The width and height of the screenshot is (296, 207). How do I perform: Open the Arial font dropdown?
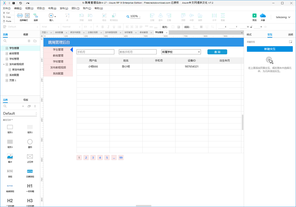[x=50, y=27]
